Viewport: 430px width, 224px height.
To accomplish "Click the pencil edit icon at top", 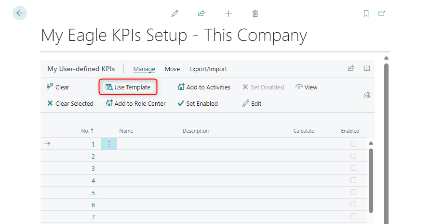I will click(175, 13).
